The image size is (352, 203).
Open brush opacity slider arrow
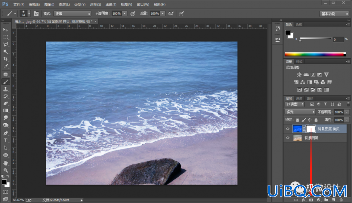[125, 14]
